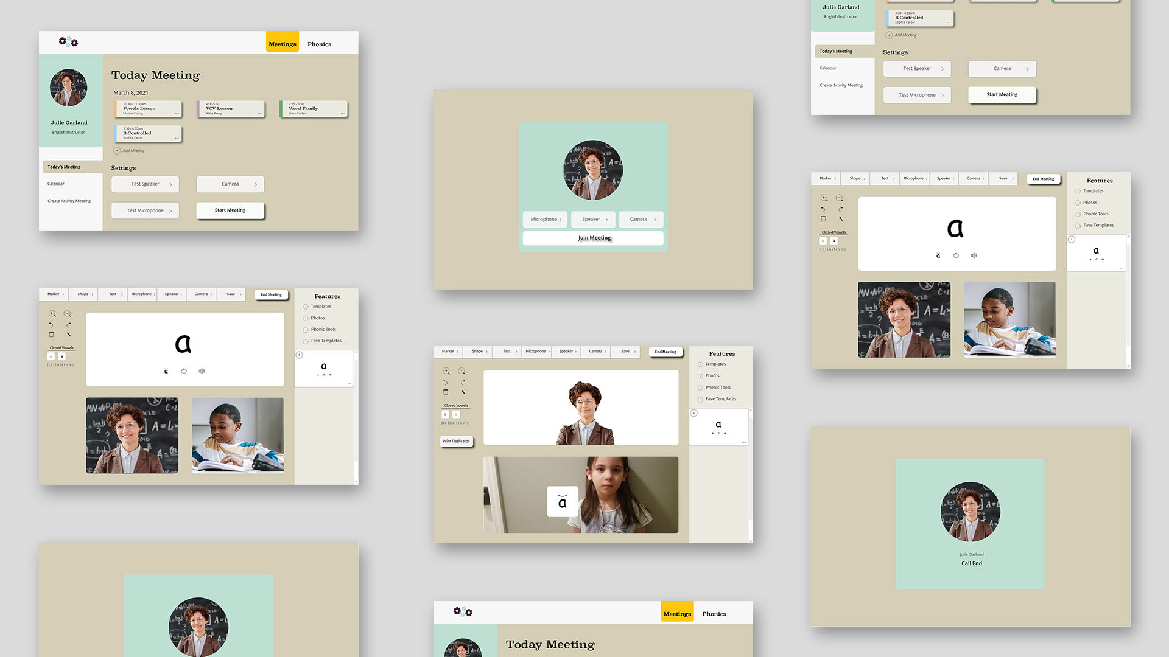Click the ă flashcard over girl's video
Screen dimensions: 1169x657
[563, 502]
